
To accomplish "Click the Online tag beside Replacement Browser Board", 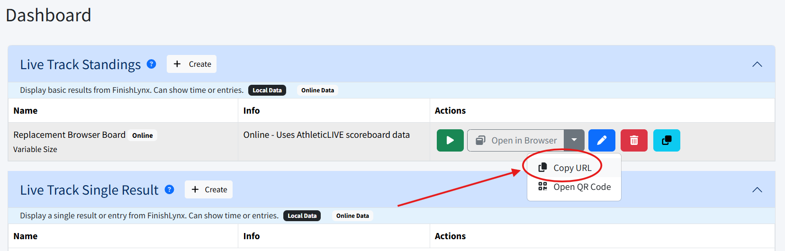I will click(x=143, y=135).
